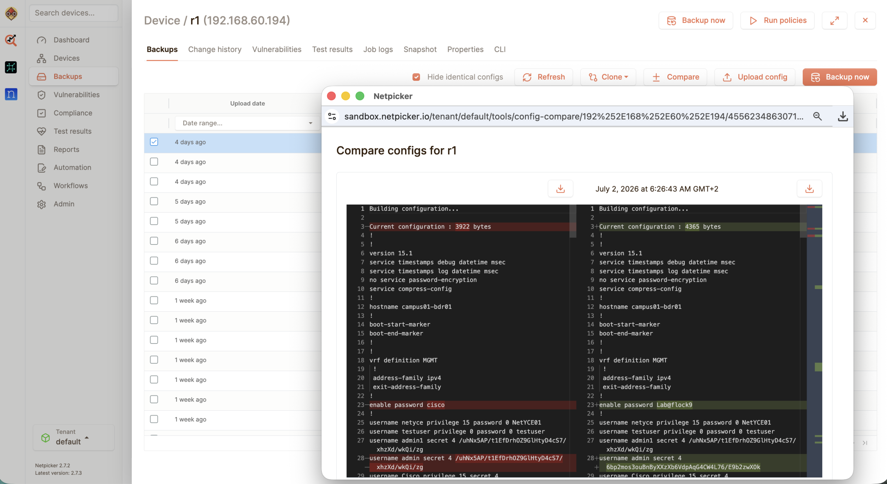Screen dimensions: 887x484
Task: Open the device Vulnerabilities tab
Action: click(x=276, y=50)
